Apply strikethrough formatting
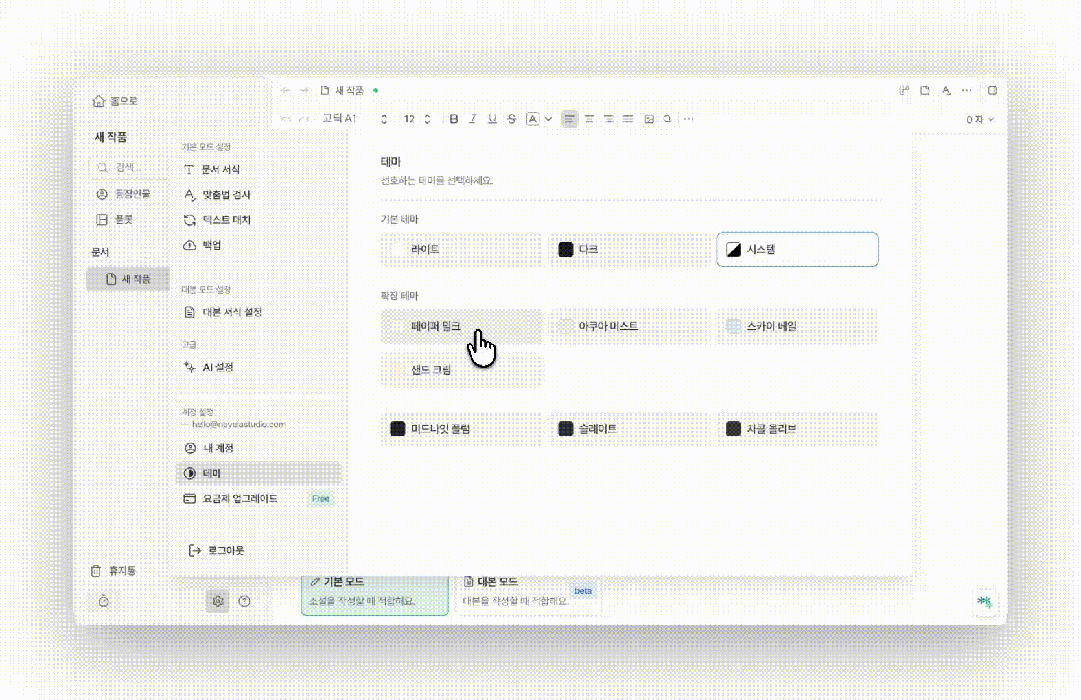 click(x=512, y=119)
